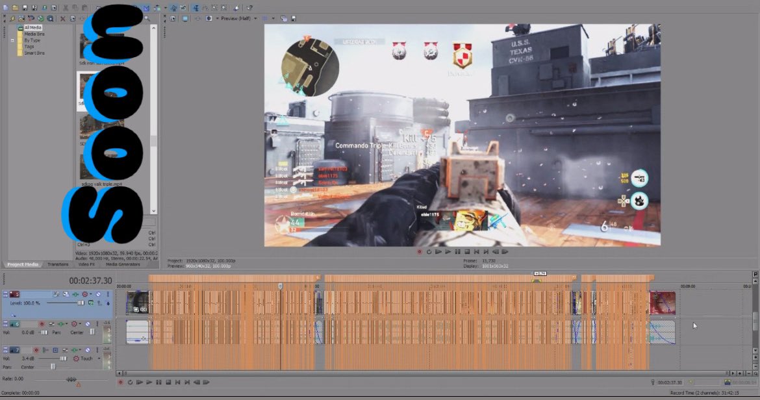This screenshot has height=400, width=760.
Task: Switch to the Project Media tab
Action: [22, 264]
